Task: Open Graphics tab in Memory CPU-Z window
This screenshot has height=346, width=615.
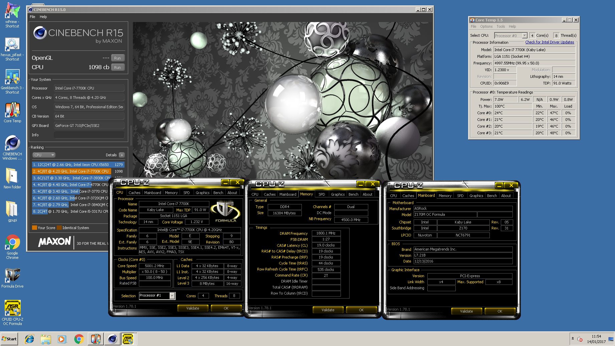Action: pyautogui.click(x=338, y=194)
